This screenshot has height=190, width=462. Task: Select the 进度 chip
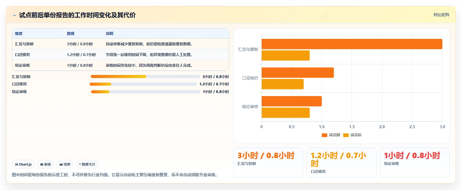pos(65,164)
